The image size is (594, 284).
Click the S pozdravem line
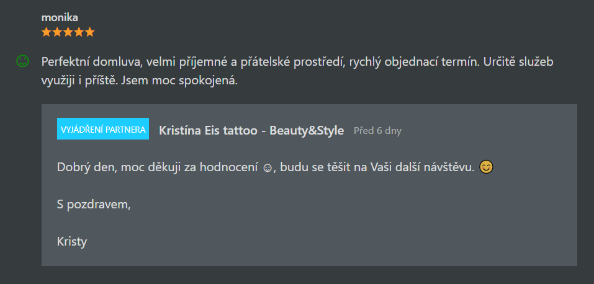(x=94, y=205)
